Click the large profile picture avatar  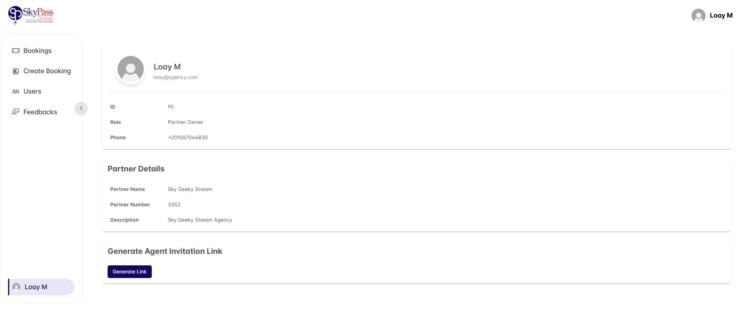tap(131, 69)
